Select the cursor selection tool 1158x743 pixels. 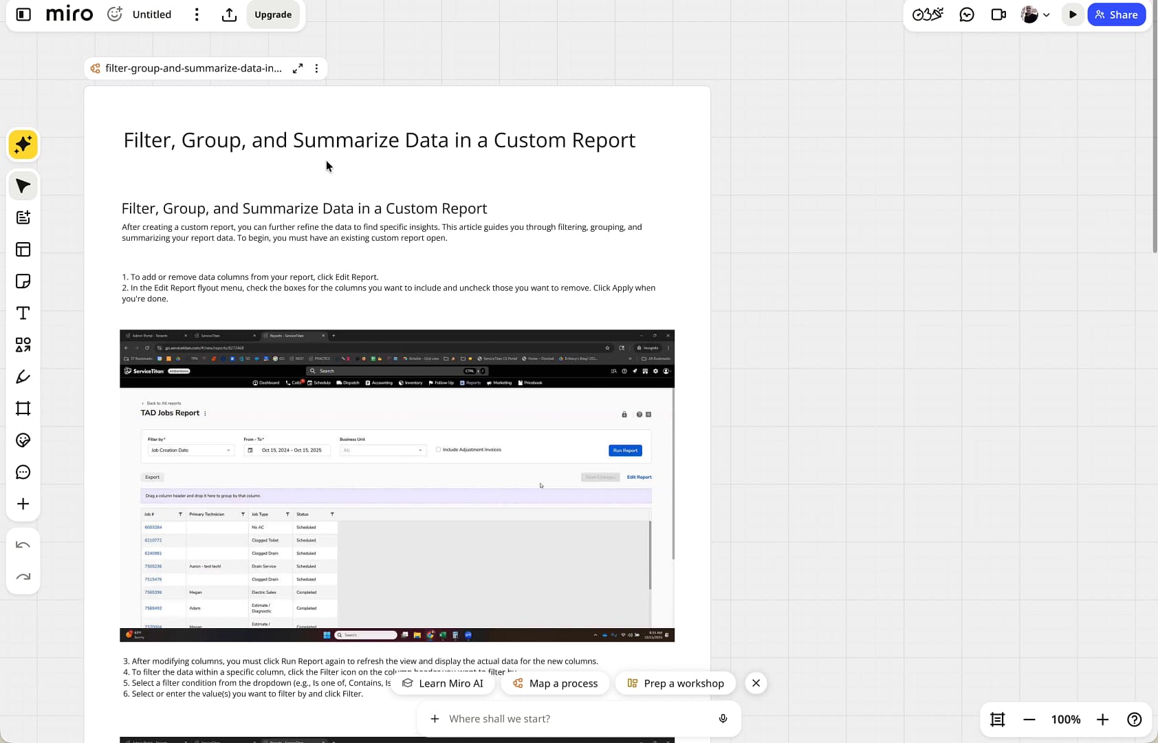(23, 186)
